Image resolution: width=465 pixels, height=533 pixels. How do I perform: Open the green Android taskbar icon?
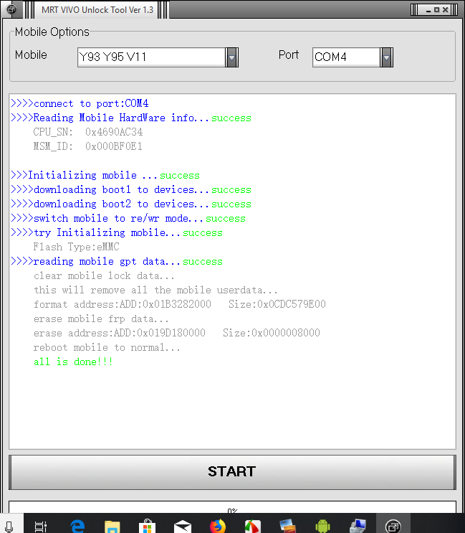tap(322, 527)
